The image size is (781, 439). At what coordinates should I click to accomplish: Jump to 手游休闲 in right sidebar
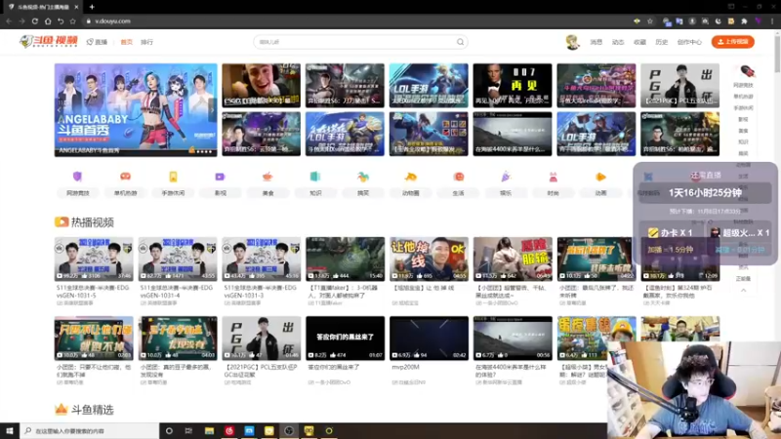pyautogui.click(x=743, y=108)
